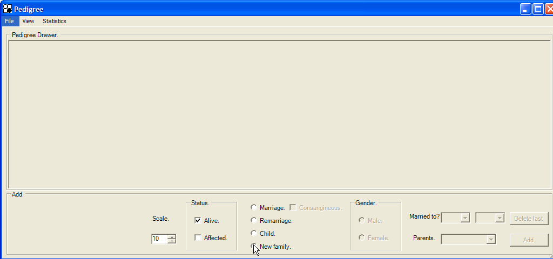553x259 pixels.
Task: Open the Parents dropdown
Action: pos(491,239)
